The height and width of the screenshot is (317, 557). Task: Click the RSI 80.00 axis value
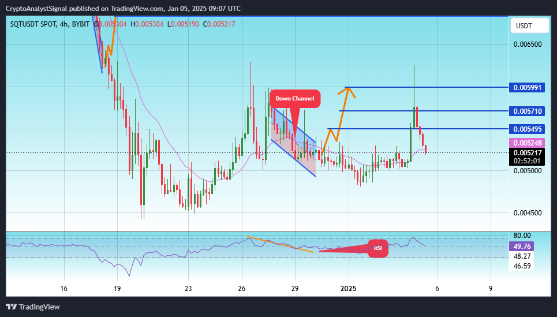tap(522, 236)
